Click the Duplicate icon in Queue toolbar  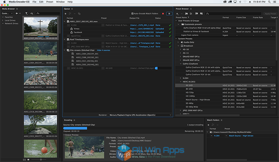point(79,14)
